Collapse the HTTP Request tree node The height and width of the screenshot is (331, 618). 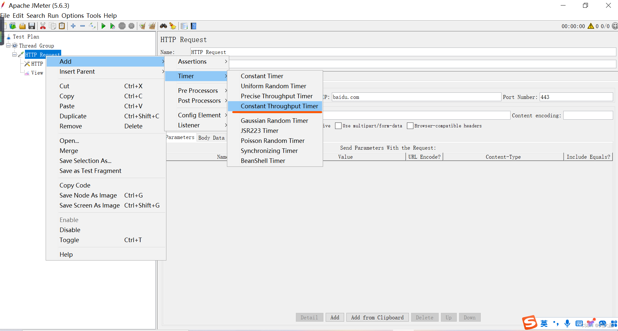click(15, 55)
